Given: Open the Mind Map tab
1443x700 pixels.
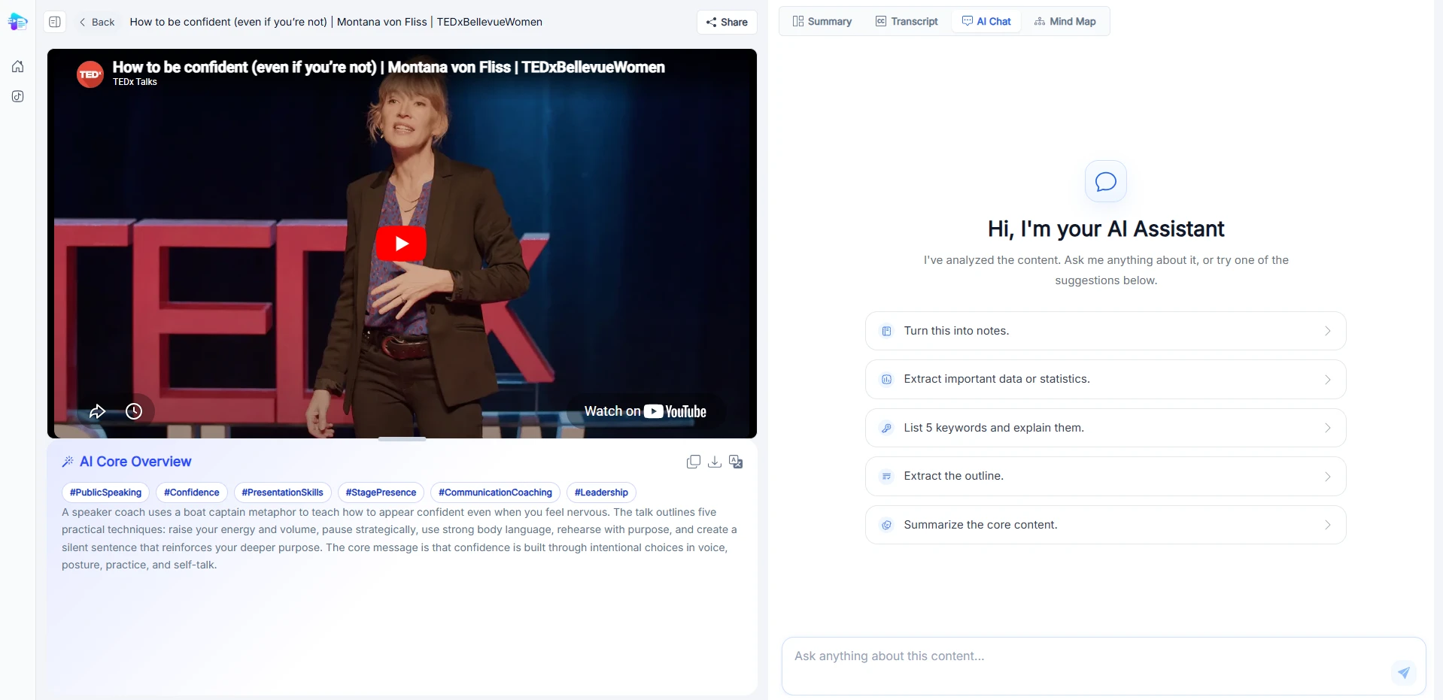Looking at the screenshot, I should [1065, 21].
